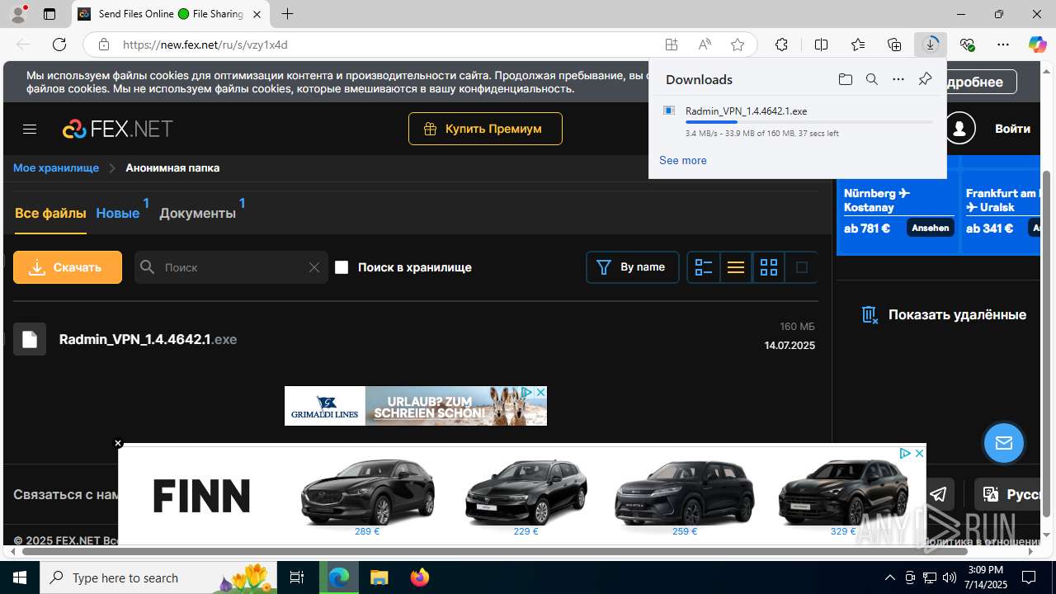1056x594 pixels.
Task: Click the FEX.NET logo
Action: click(118, 129)
